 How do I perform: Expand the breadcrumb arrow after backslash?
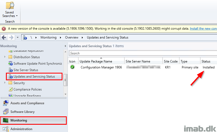(36, 37)
